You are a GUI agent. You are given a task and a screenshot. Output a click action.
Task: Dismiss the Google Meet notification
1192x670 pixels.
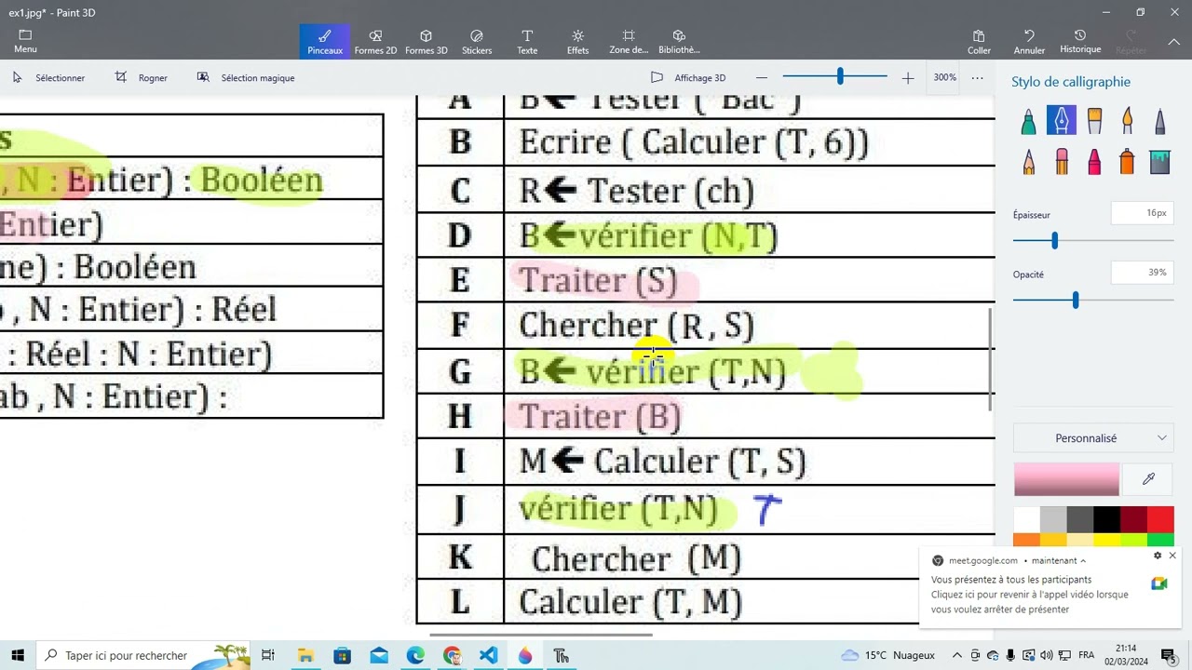point(1172,556)
